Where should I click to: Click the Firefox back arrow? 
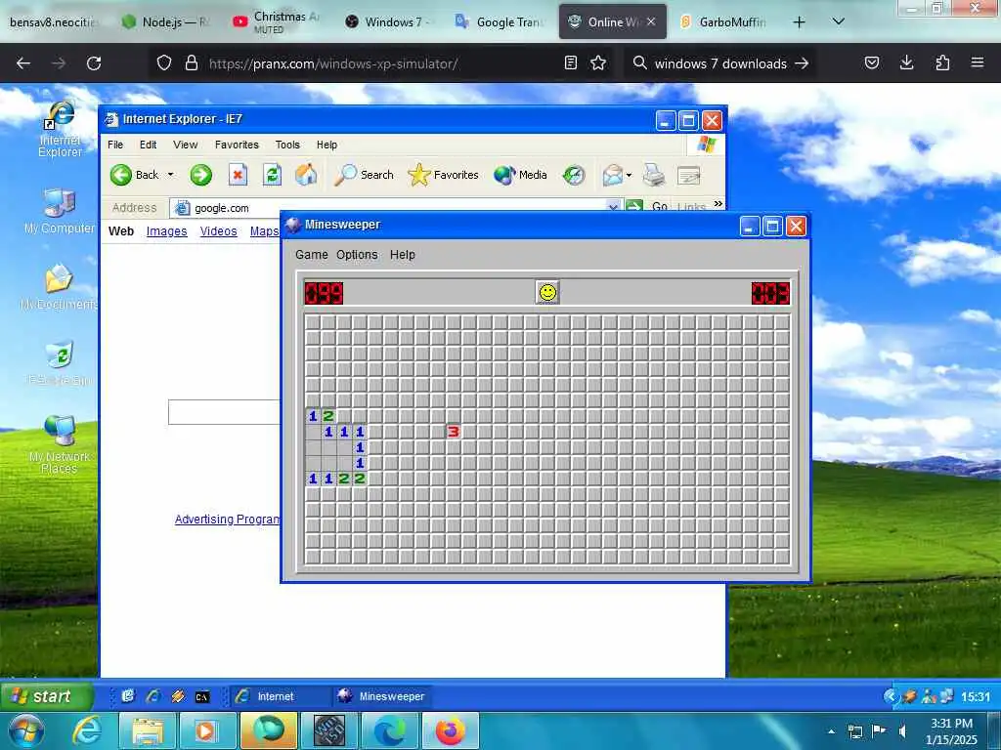[x=23, y=63]
